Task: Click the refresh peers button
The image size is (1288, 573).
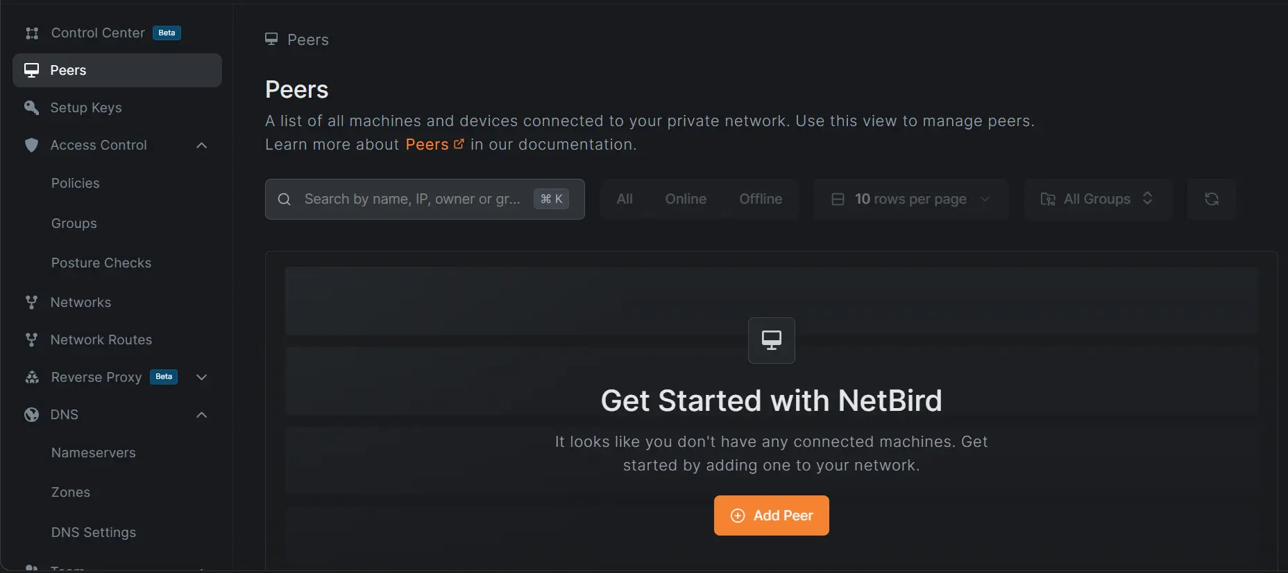Action: point(1212,199)
